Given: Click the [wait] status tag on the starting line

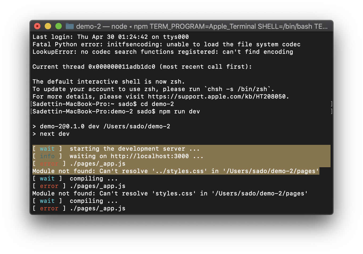Looking at the screenshot, I should [x=47, y=149].
